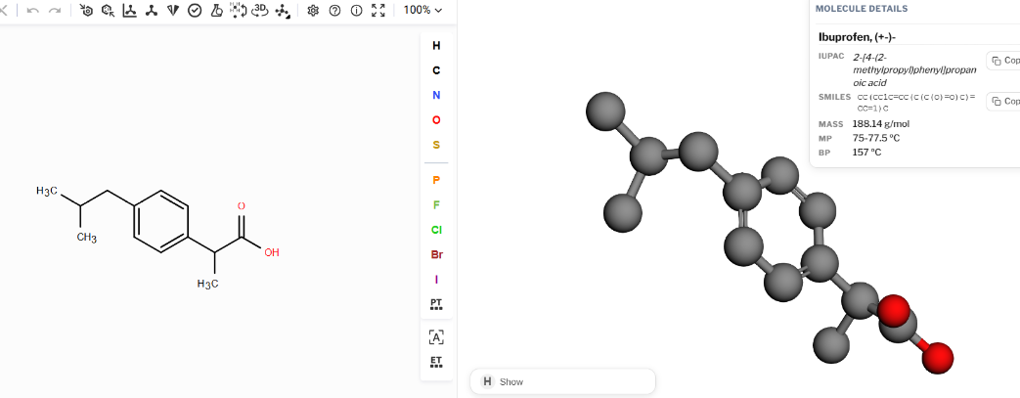The height and width of the screenshot is (398, 1020).
Task: Run the Layout tool
Action: (x=129, y=11)
